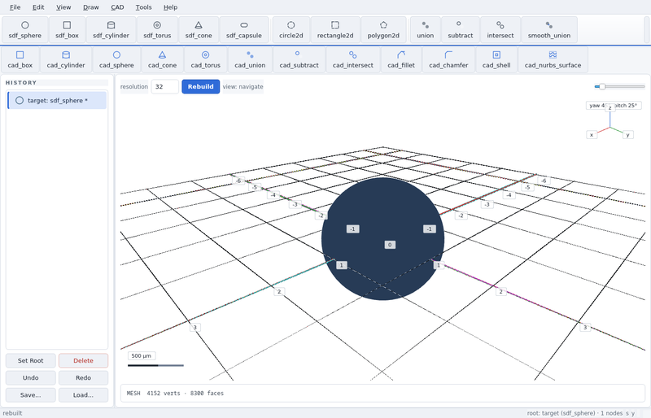This screenshot has height=418, width=651.
Task: Click the HISTORY panel heading
Action: coord(21,83)
